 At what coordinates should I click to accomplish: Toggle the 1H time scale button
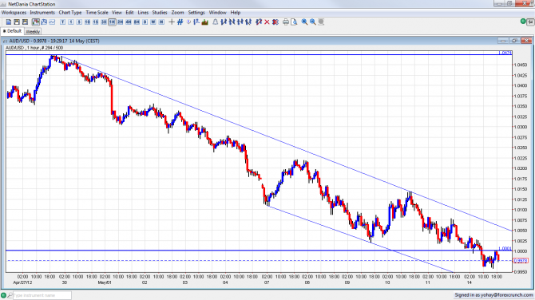point(112,22)
